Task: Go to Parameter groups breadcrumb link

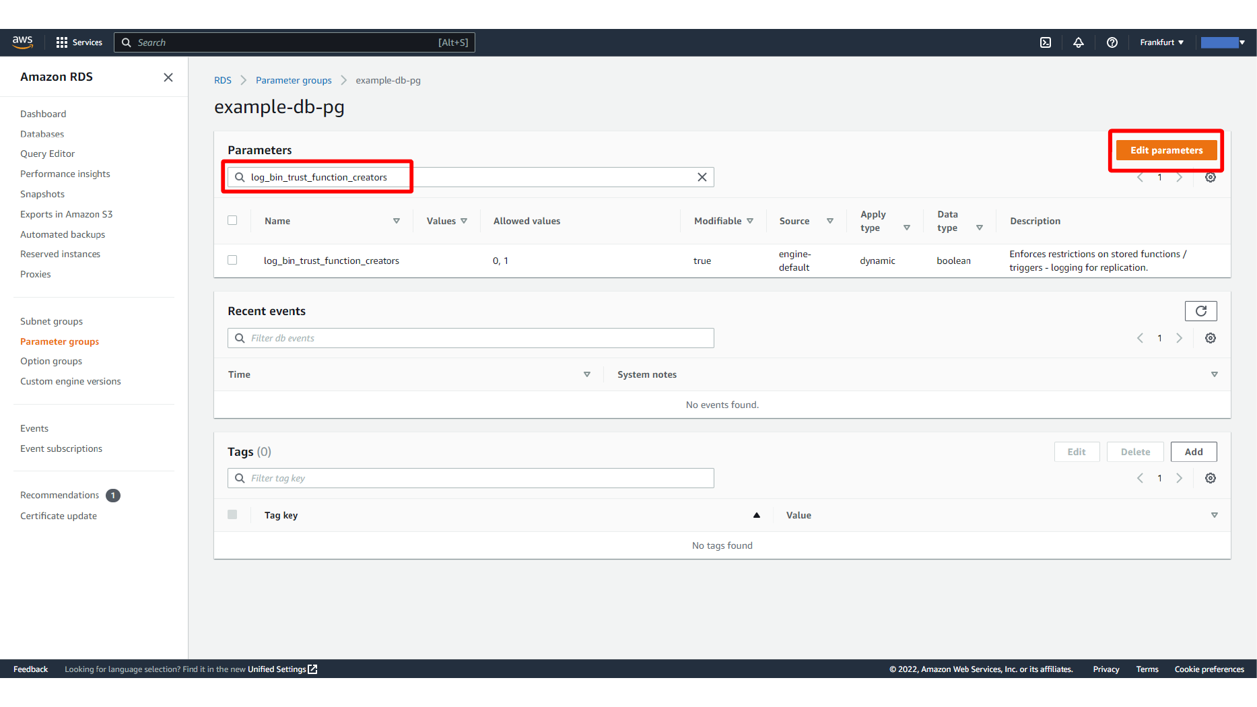Action: pyautogui.click(x=294, y=80)
